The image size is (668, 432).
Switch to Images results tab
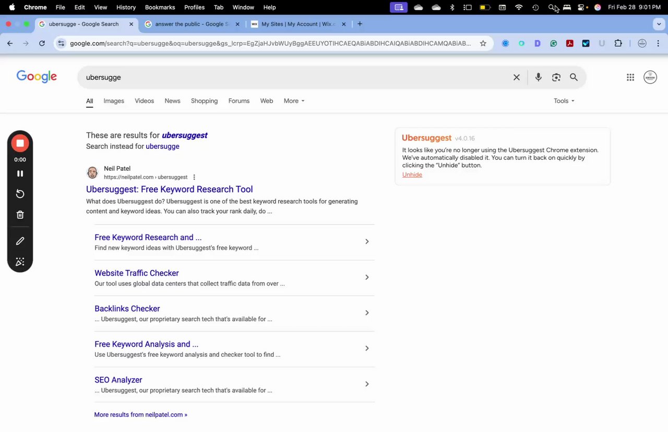[x=114, y=101]
